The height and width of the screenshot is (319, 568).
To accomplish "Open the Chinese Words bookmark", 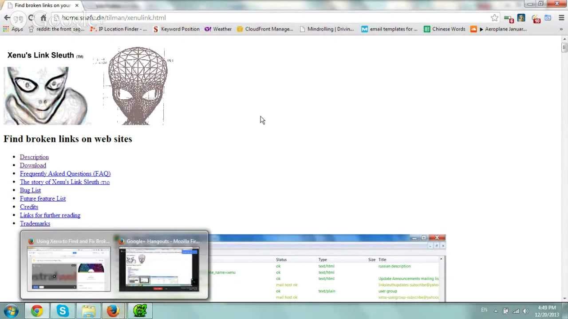I will 444,29.
